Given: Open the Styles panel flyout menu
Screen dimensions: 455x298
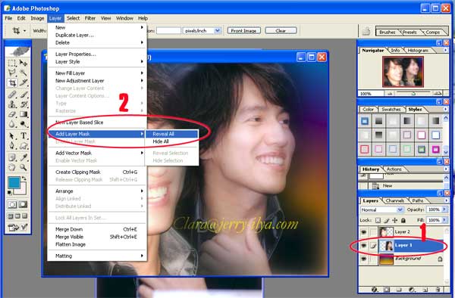Looking at the screenshot, I should coord(445,109).
